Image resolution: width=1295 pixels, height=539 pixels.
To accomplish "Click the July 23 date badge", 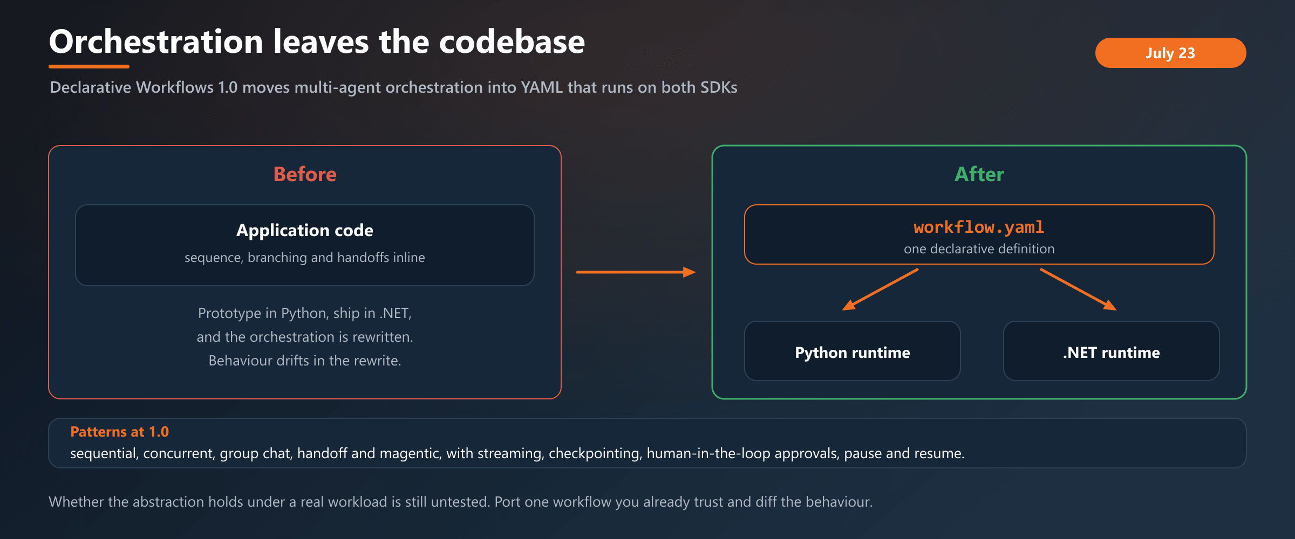I will point(1170,53).
